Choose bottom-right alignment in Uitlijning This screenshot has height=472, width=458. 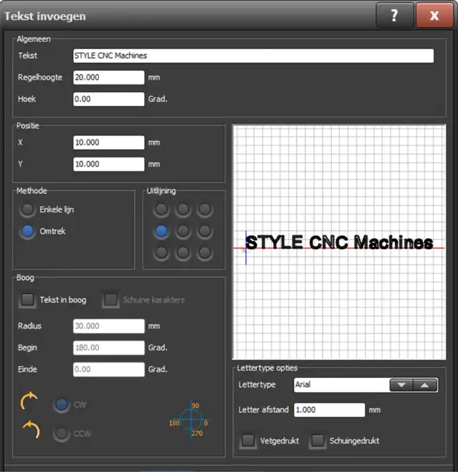[x=205, y=253]
